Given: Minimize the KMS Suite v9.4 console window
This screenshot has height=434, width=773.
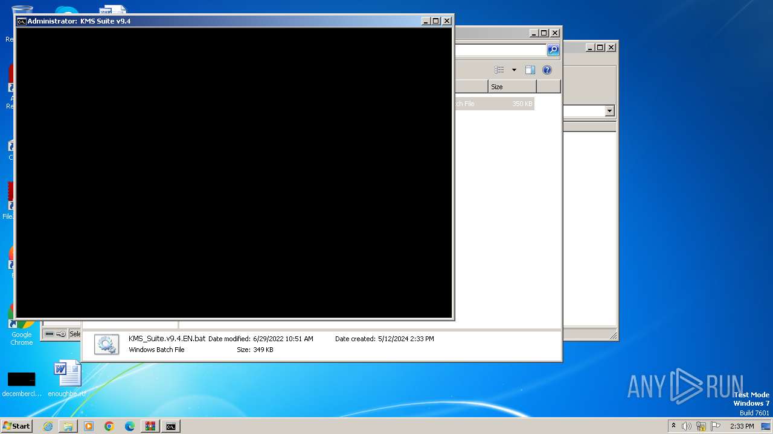Looking at the screenshot, I should (426, 21).
